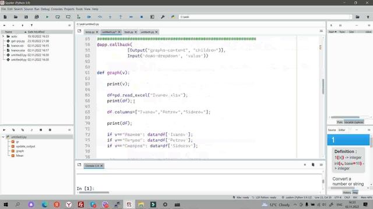
Task: Continue execution until next breakpoint
Action: [x=131, y=17]
